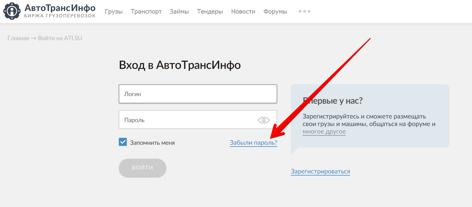Toggle password visibility eye icon
Screen dimensions: 472x207
pyautogui.click(x=264, y=120)
